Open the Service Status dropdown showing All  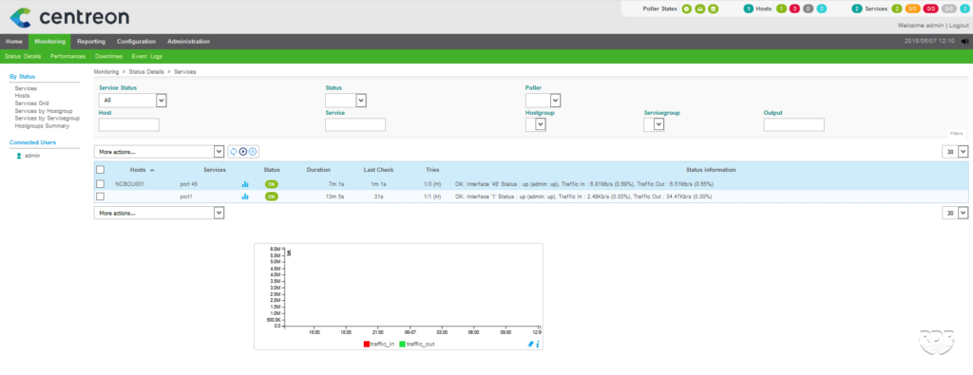click(133, 100)
